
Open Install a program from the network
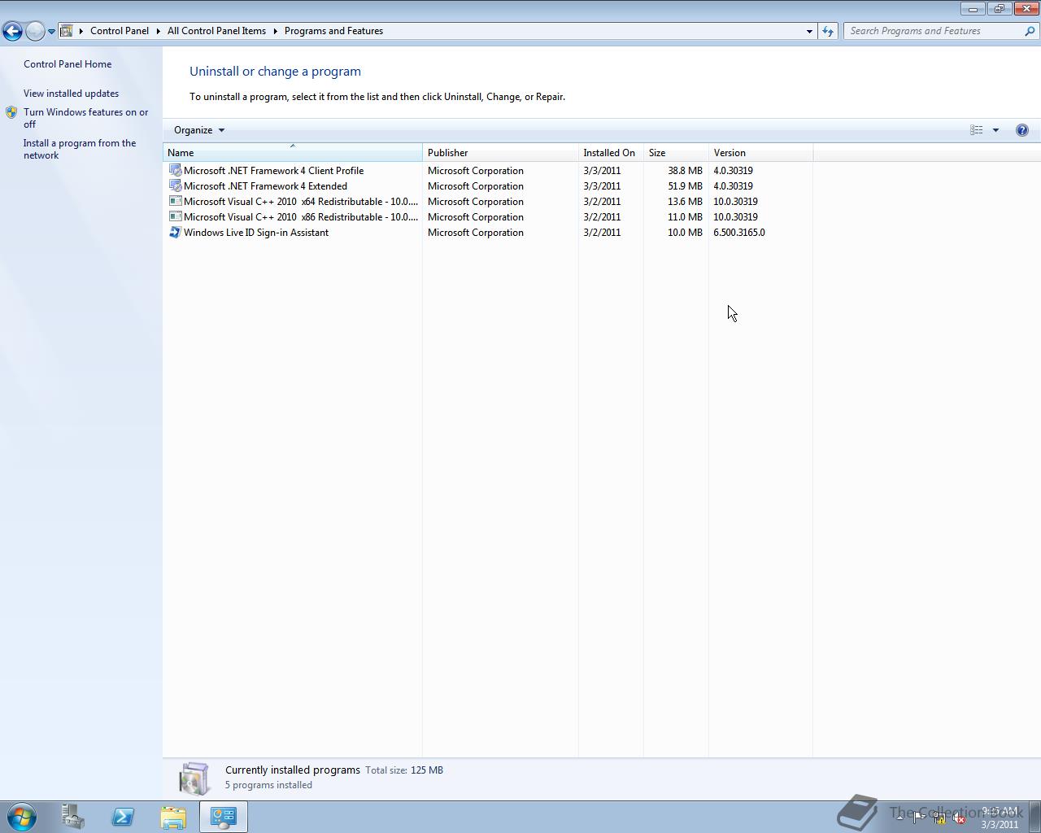79,149
